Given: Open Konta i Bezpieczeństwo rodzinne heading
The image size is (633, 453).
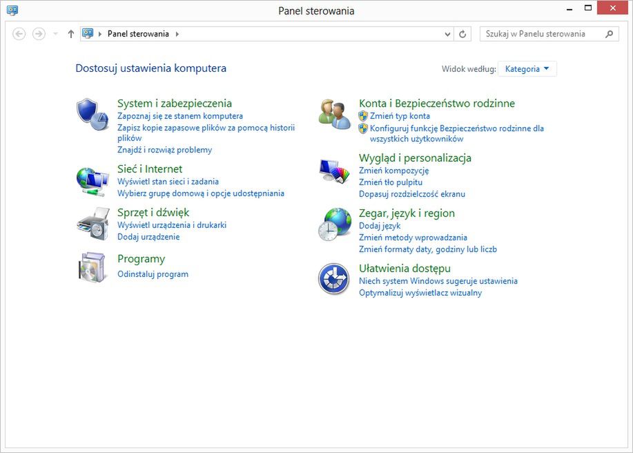Looking at the screenshot, I should coord(437,104).
